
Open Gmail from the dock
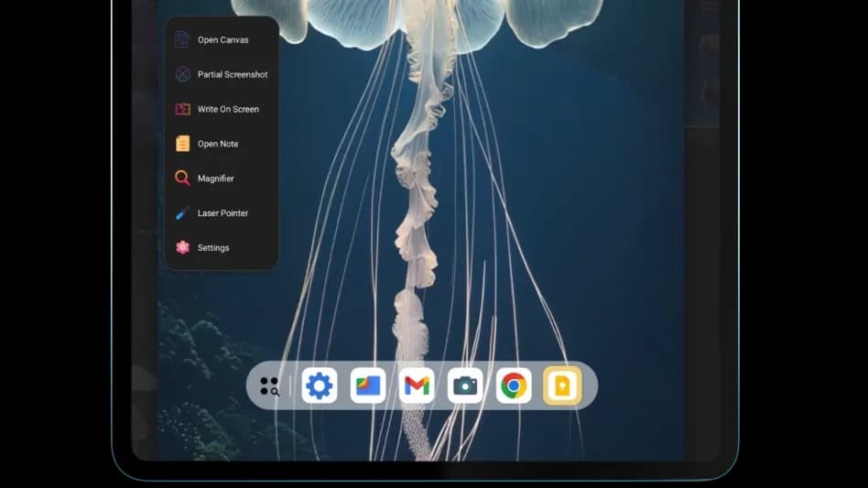pos(417,386)
